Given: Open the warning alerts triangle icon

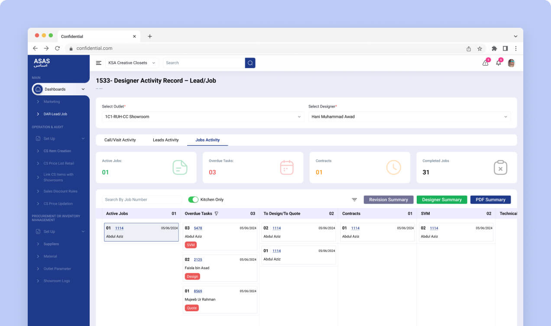Looking at the screenshot, I should pos(486,63).
